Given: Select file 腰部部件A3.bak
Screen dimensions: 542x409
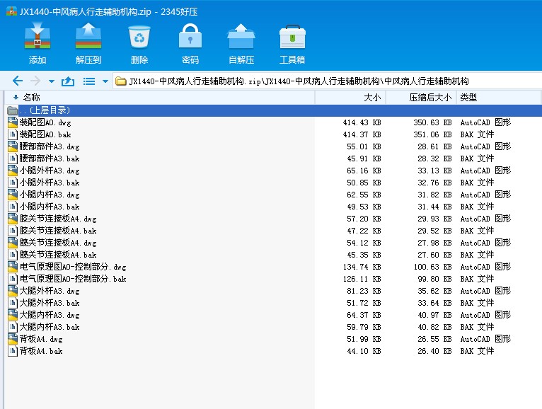Looking at the screenshot, I should pos(50,159).
